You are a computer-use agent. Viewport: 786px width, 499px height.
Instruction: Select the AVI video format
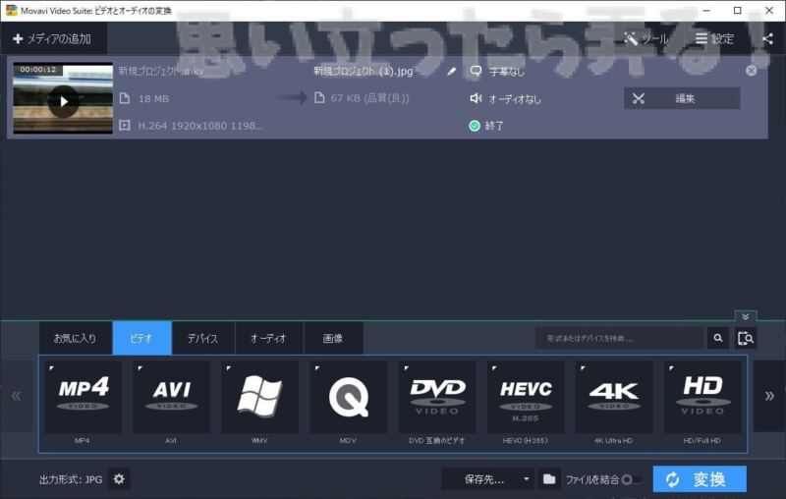171,397
